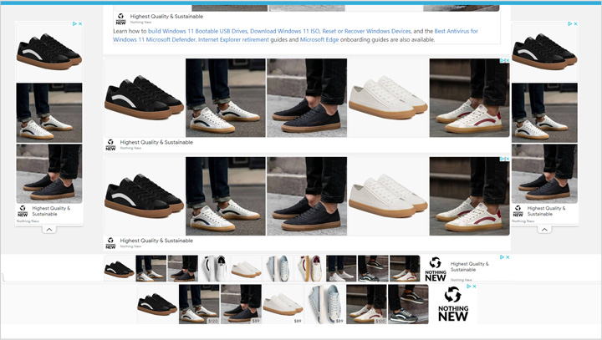
Task: Close the right sidebar sneaker ad
Action: [x=575, y=23]
